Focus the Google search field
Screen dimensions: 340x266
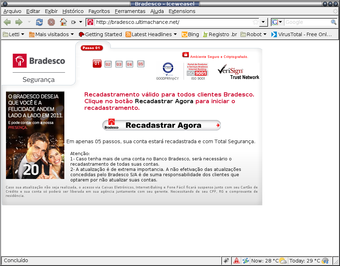coord(307,22)
